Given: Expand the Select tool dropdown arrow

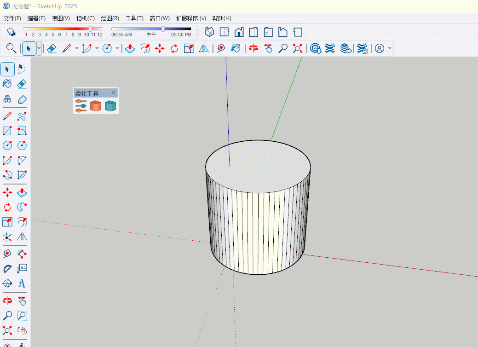Looking at the screenshot, I should coord(39,48).
